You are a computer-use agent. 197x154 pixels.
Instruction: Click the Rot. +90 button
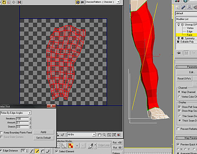(117, 143)
